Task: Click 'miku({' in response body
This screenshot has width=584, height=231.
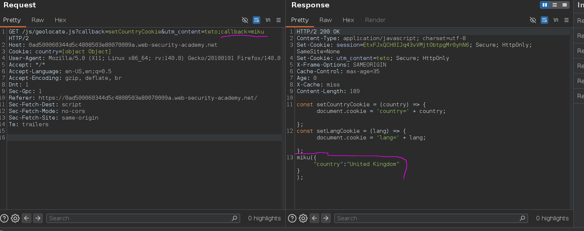Action: click(x=306, y=157)
